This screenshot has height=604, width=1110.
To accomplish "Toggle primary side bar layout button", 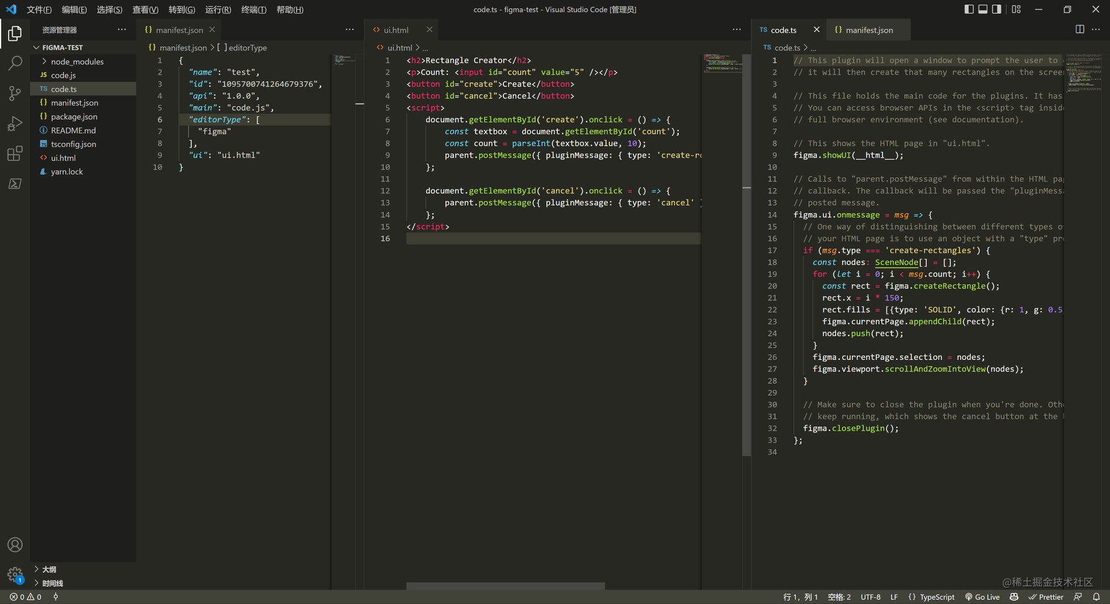I will point(969,9).
